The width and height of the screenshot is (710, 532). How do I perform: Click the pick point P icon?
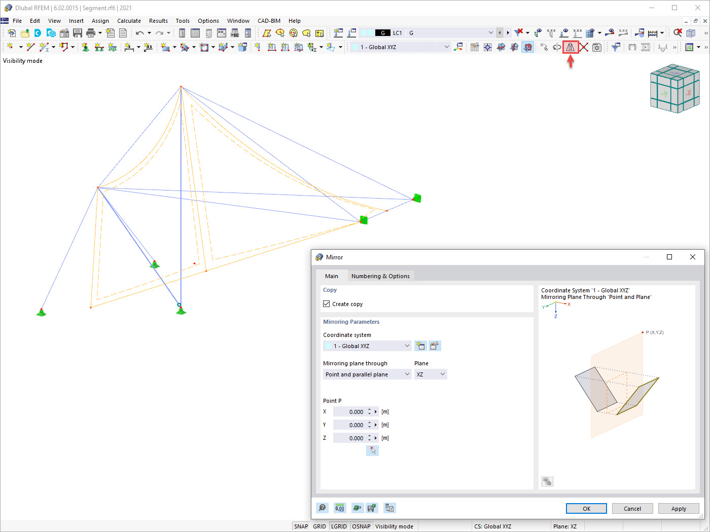[372, 450]
